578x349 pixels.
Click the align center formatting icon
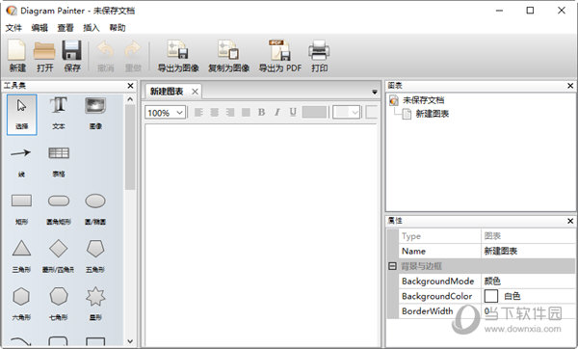(x=214, y=112)
